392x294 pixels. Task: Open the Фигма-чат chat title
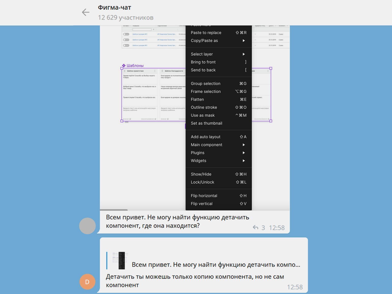click(x=114, y=8)
